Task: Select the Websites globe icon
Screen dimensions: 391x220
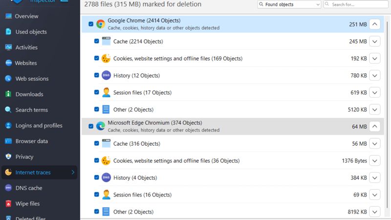Action: [8, 63]
